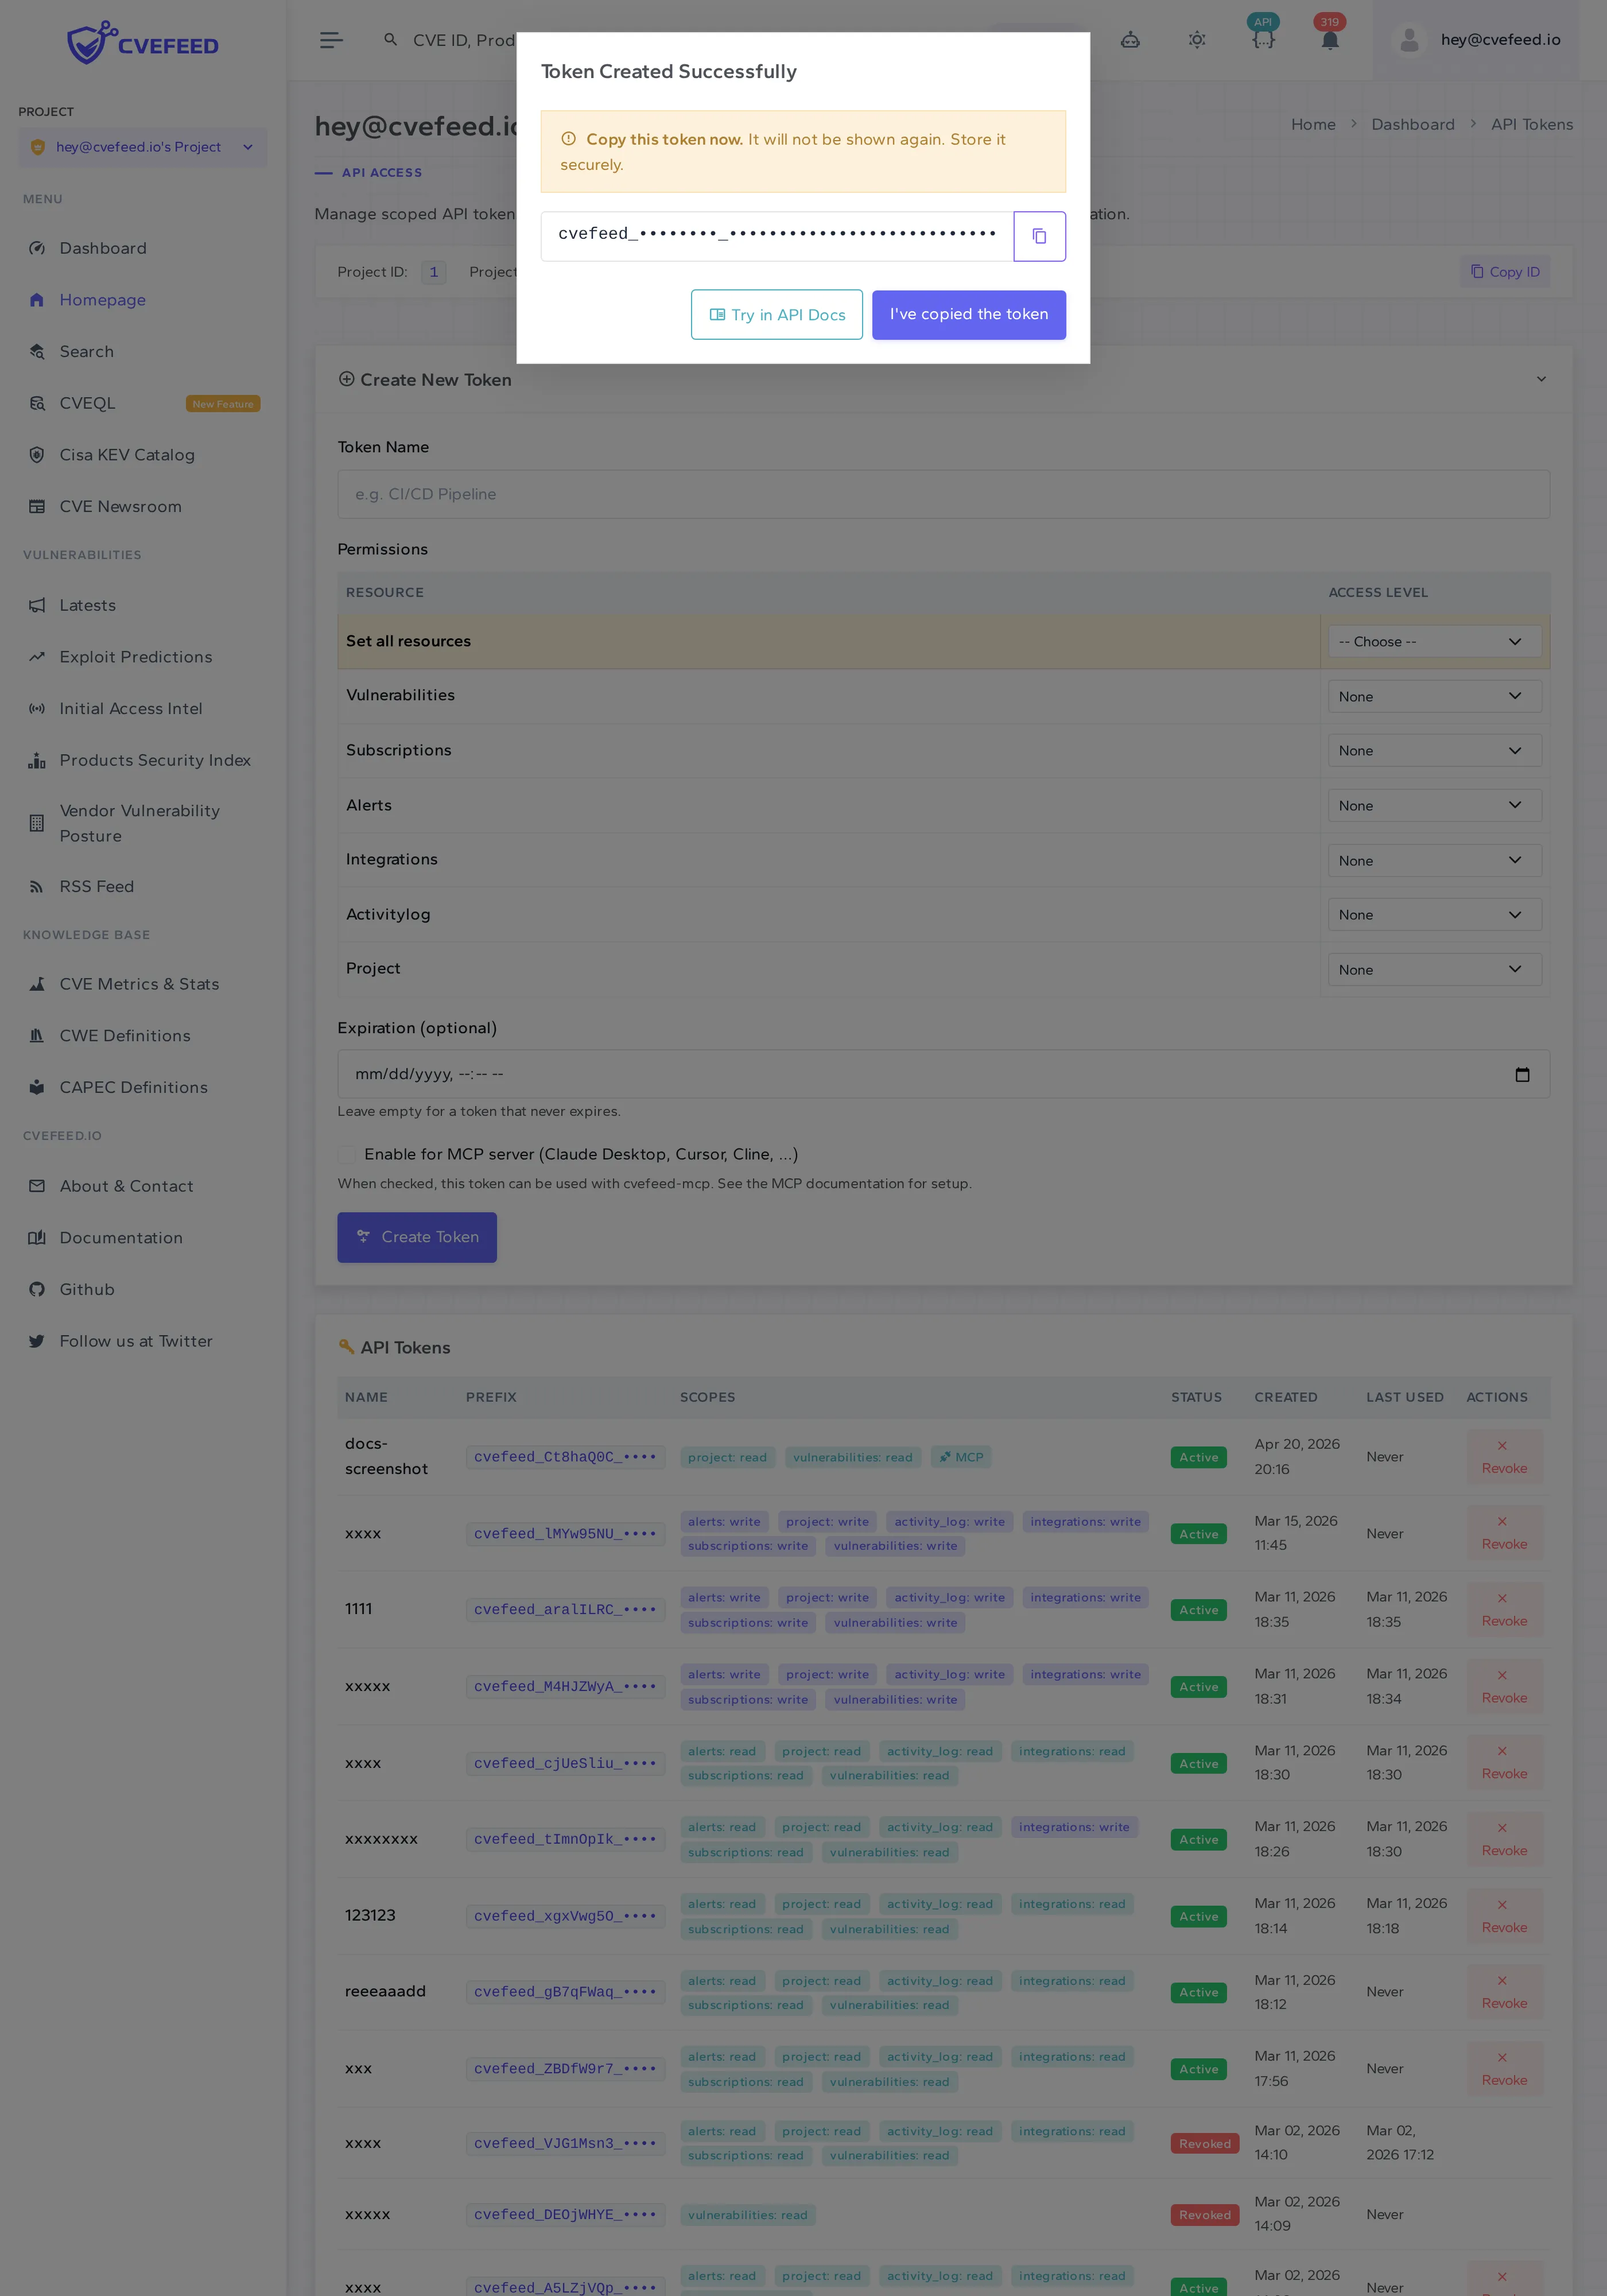Viewport: 1607px width, 2296px height.
Task: Click the cvefeed_Ct8haQ0C_ prefix
Action: [565, 1457]
